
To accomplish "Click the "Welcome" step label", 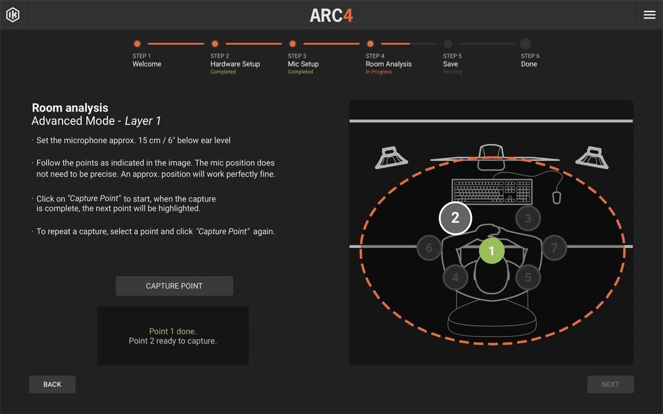I will pyautogui.click(x=147, y=64).
